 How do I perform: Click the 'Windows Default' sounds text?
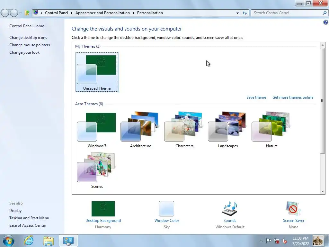230,227
